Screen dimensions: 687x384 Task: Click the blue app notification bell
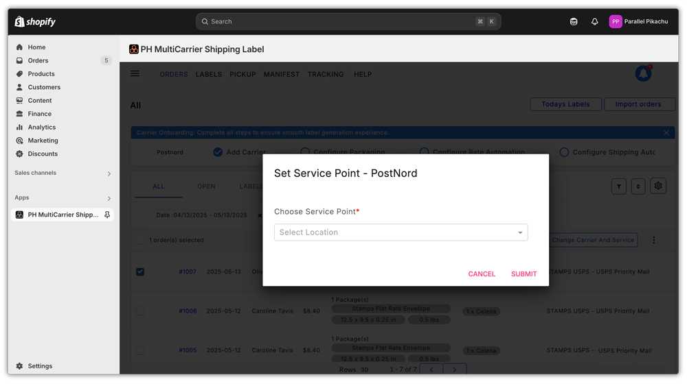[x=643, y=73]
